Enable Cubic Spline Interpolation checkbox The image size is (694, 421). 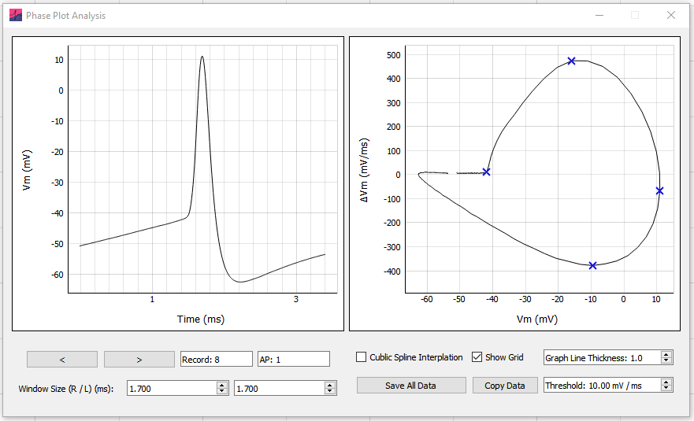(361, 357)
